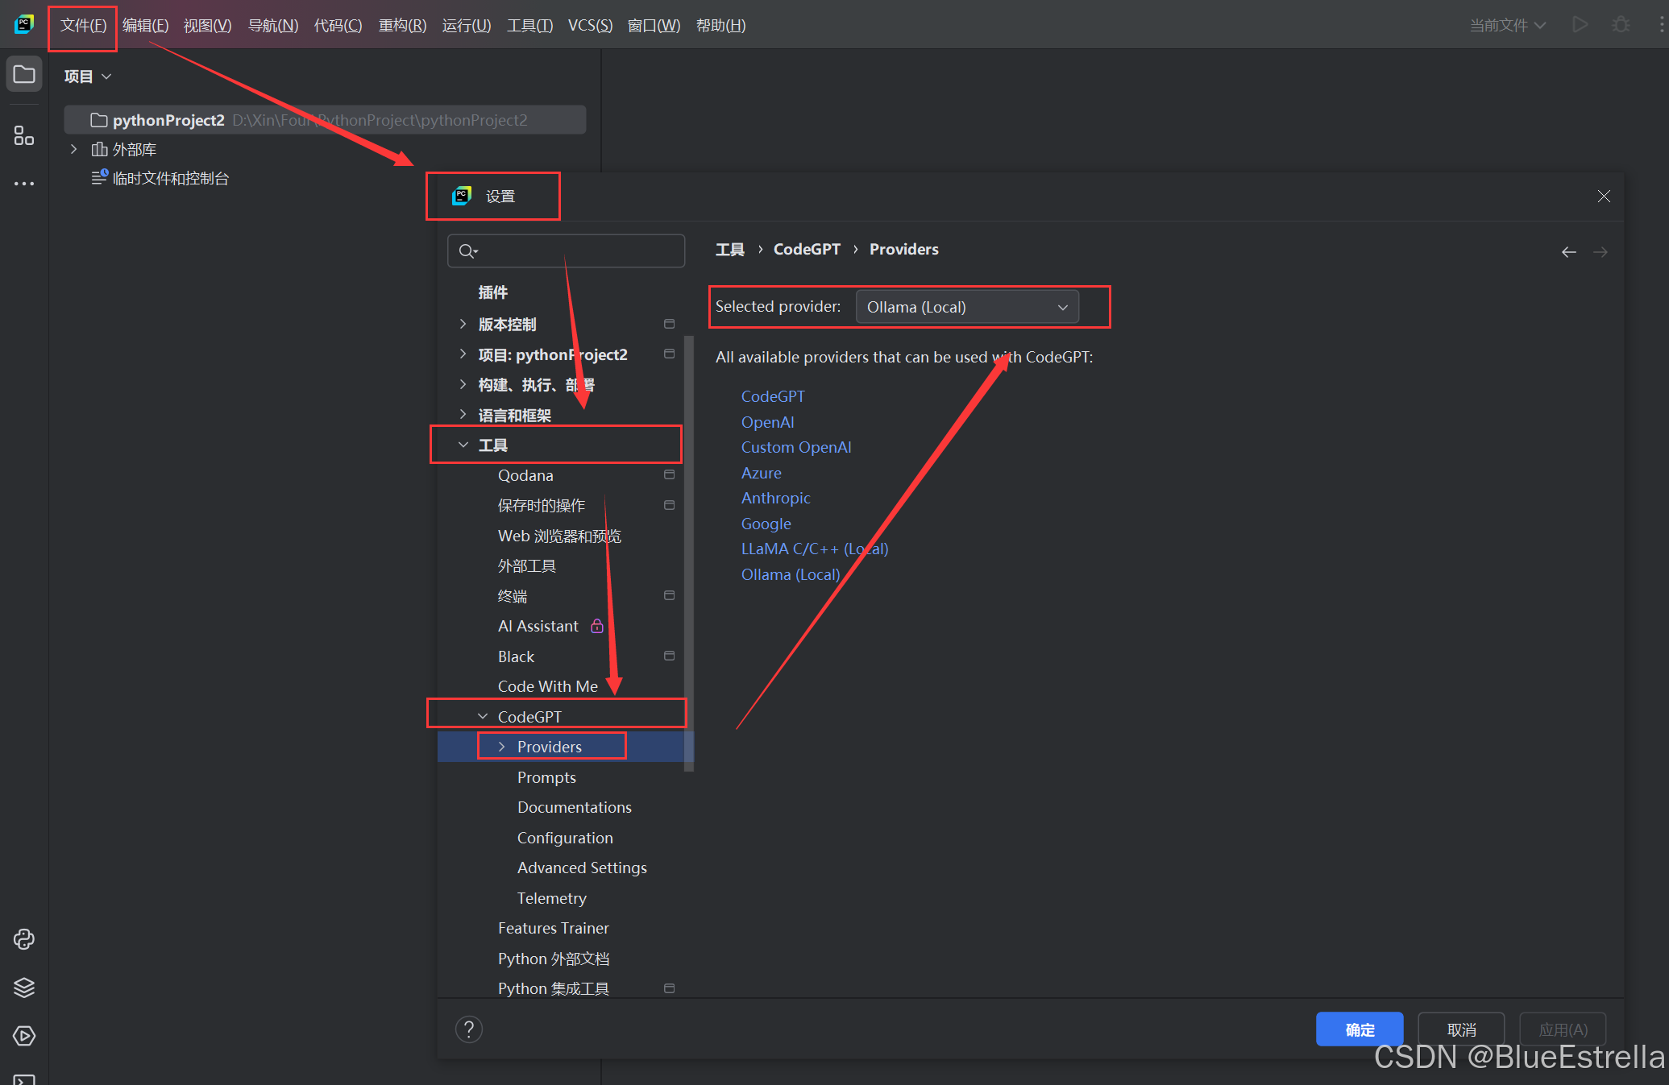This screenshot has height=1085, width=1669.
Task: Select Prompts in the settings tree
Action: (546, 777)
